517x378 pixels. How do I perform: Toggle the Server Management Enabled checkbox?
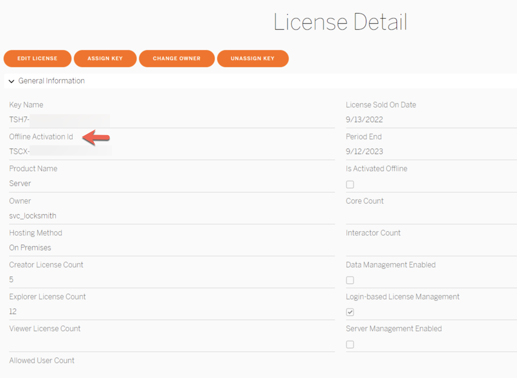coord(350,345)
